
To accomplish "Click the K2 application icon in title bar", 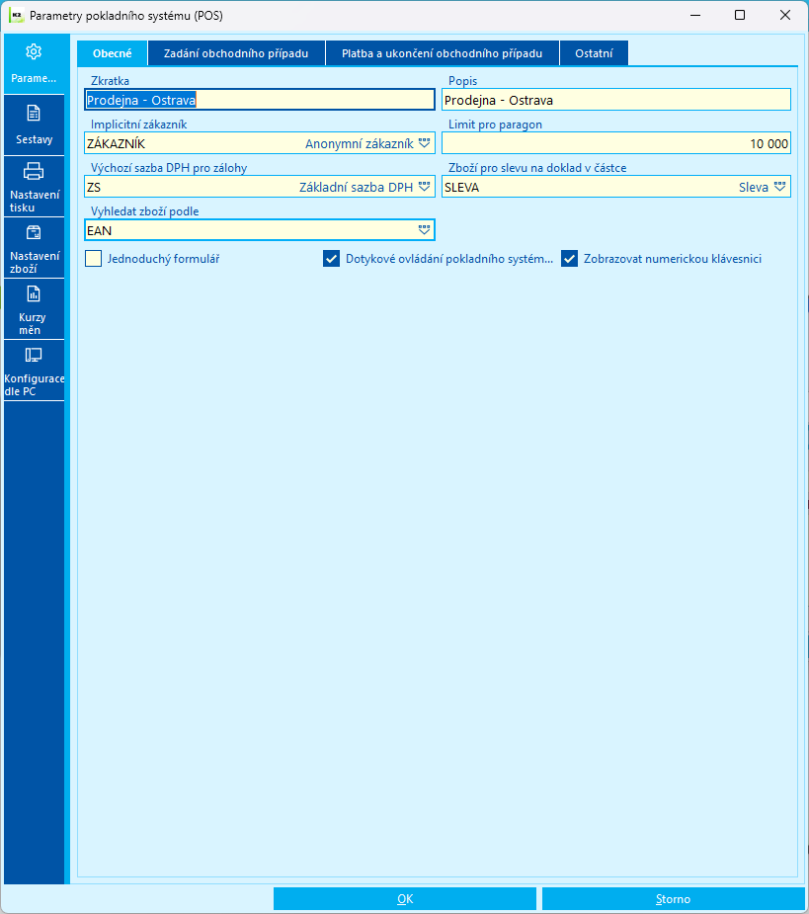I will pyautogui.click(x=17, y=15).
